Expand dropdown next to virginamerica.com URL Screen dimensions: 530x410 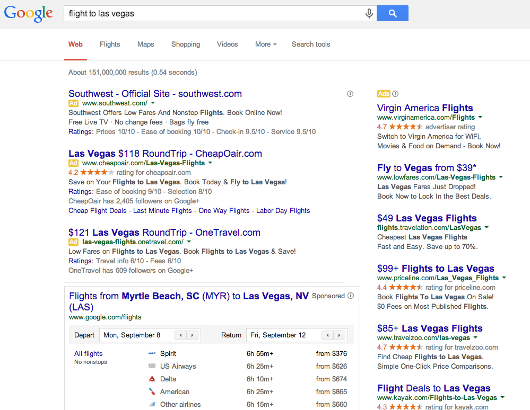click(x=480, y=117)
